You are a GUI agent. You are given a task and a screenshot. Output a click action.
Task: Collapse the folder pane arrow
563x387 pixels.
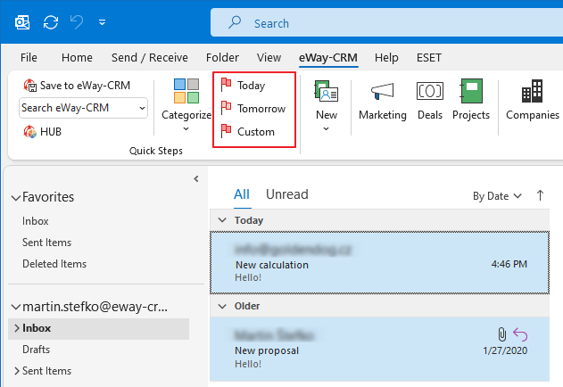click(x=196, y=178)
